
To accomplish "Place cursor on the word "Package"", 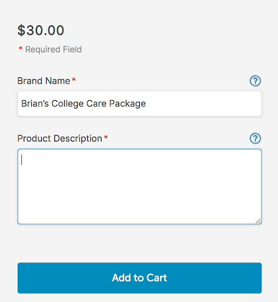I will [x=127, y=104].
